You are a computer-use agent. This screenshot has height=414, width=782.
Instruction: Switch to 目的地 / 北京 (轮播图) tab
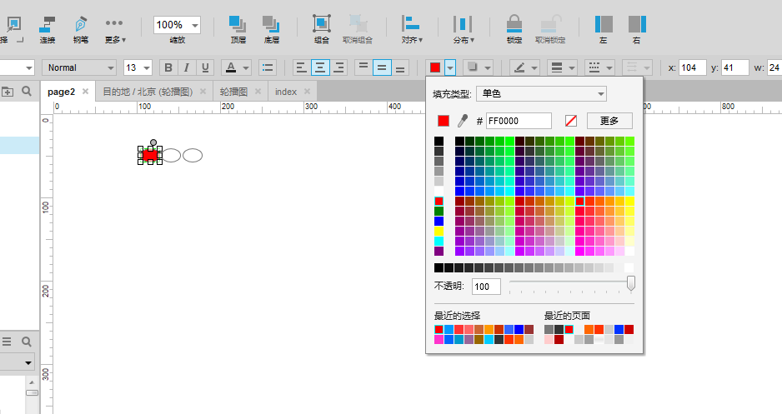tap(148, 92)
